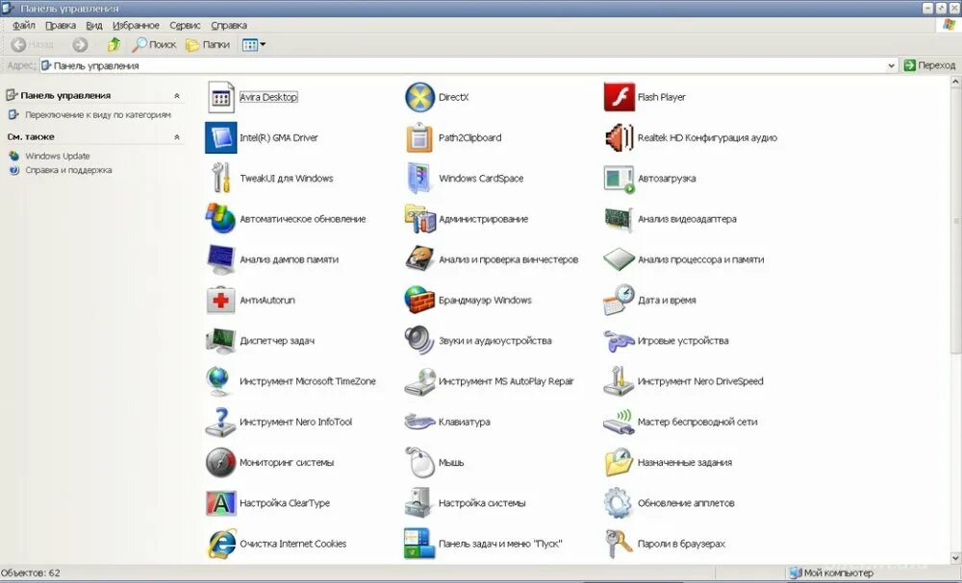
Task: Open the Вид menu
Action: (x=94, y=26)
